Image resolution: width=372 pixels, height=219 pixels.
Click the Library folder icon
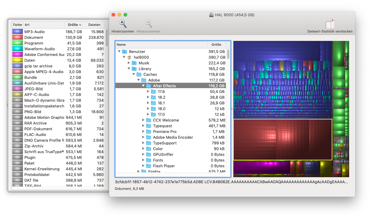point(134,69)
